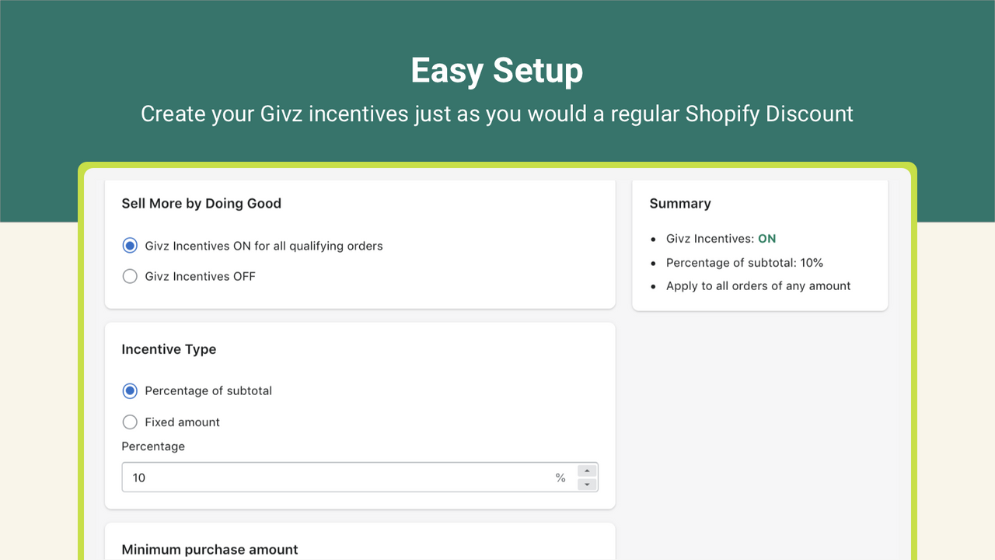The width and height of the screenshot is (995, 560).
Task: Click the "Incentive Type" card title
Action: (x=169, y=349)
